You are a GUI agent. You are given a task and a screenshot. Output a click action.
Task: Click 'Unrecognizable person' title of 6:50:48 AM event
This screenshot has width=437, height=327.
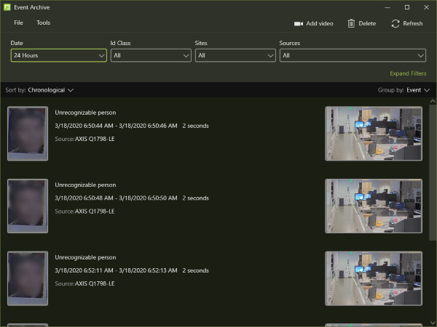tap(85, 185)
